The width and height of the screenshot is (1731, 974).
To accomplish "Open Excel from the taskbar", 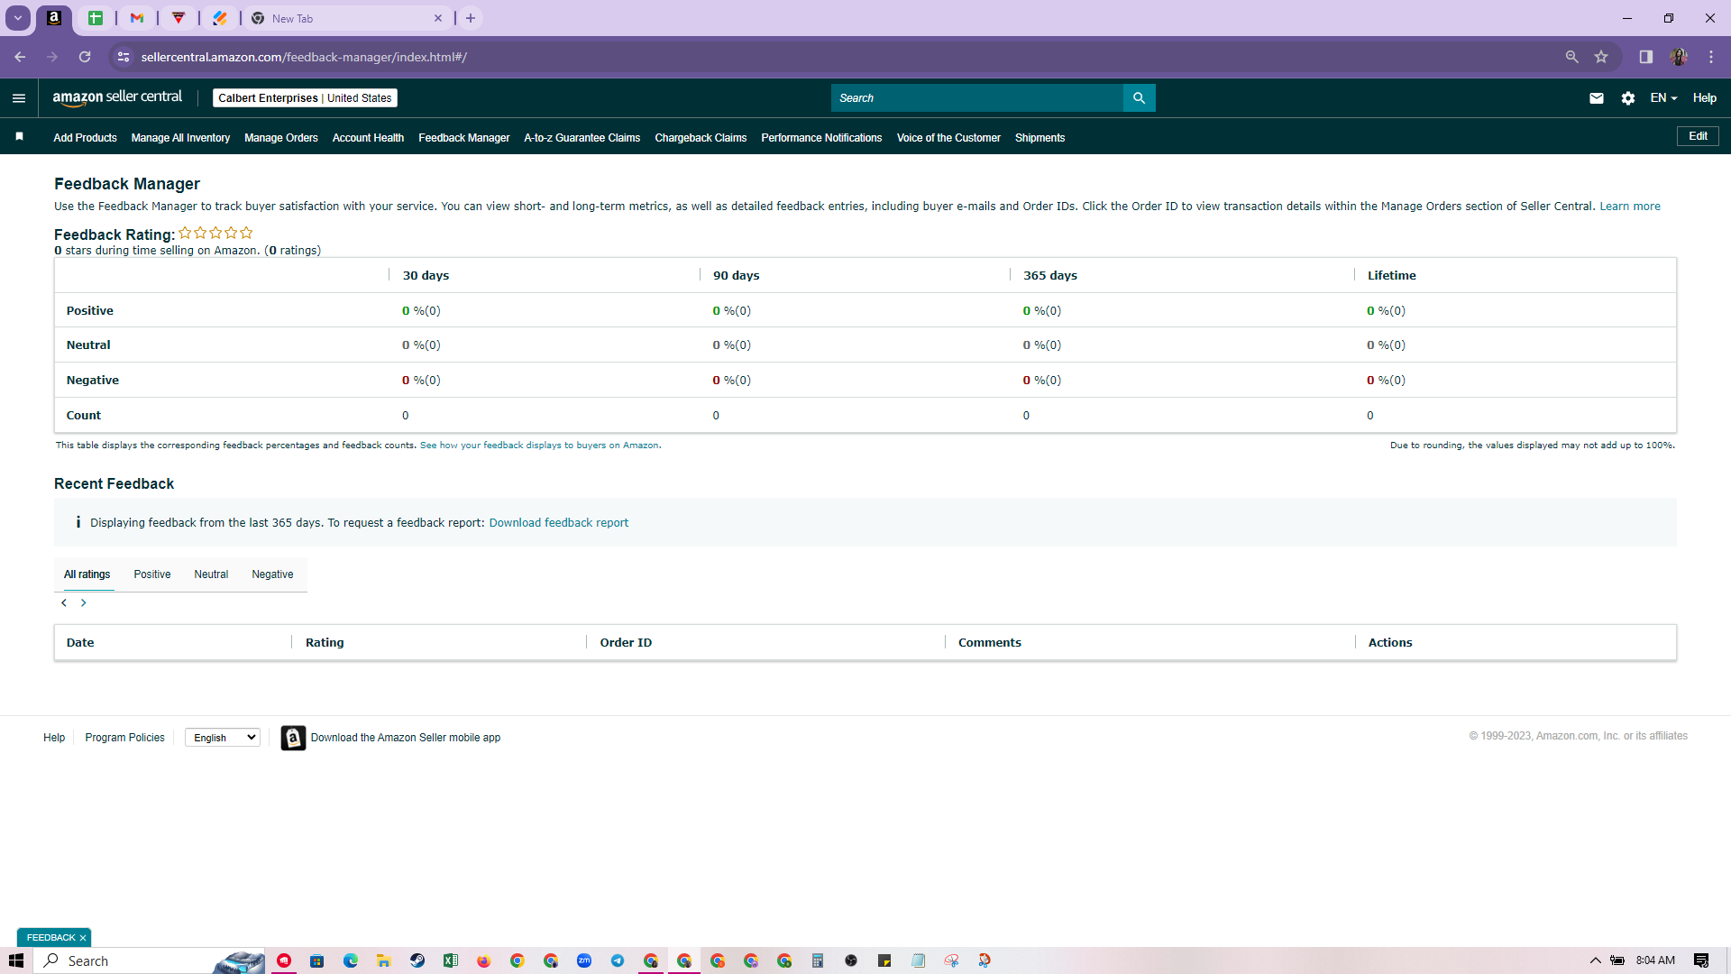I will point(451,960).
